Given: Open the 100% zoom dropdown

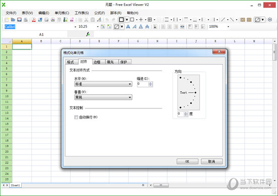Looking at the screenshot, I should click(x=228, y=27).
